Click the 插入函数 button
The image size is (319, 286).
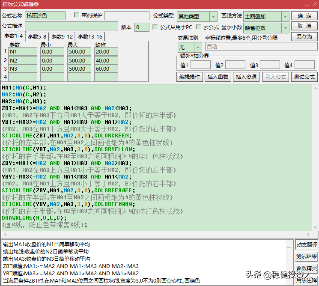click(218, 77)
